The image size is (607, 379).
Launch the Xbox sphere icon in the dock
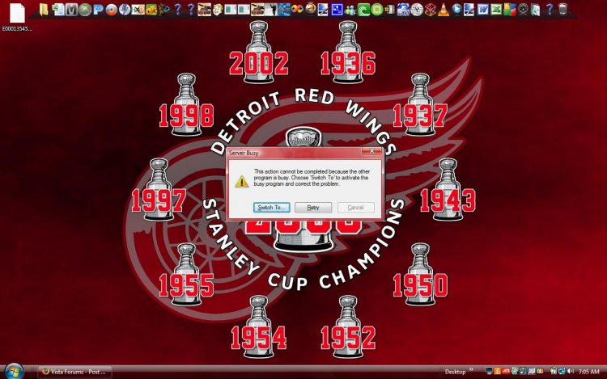point(85,10)
